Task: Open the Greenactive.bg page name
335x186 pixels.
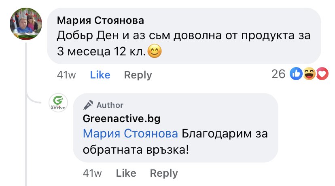Action: tap(121, 119)
